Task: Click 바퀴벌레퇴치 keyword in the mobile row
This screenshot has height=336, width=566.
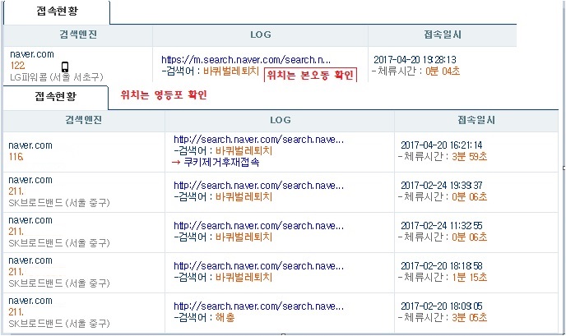Action: tap(231, 71)
